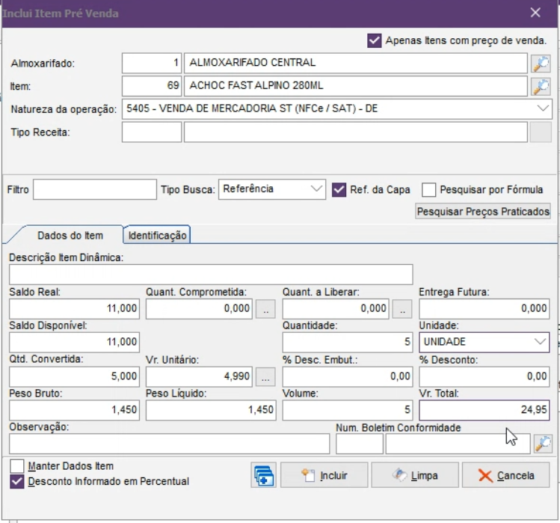This screenshot has width=560, height=523.
Task: Click the Peso Líquido field
Action: tap(211, 410)
